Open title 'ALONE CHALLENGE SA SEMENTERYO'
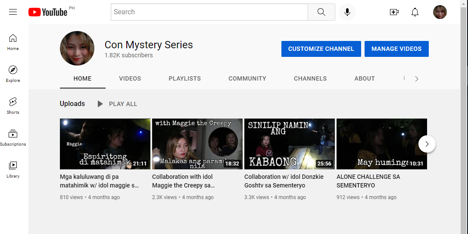This screenshot has height=234, width=468. pyautogui.click(x=368, y=181)
